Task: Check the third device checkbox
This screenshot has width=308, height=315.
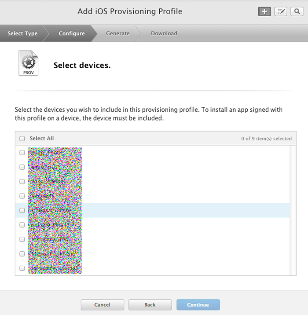Action: coord(22,181)
